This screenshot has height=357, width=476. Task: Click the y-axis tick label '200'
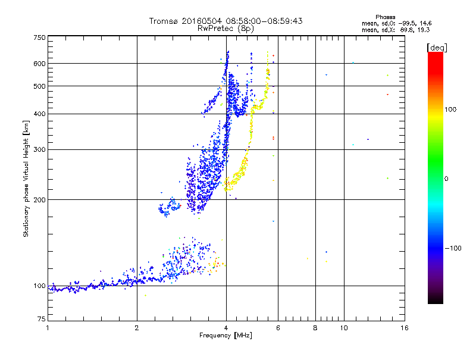pos(40,200)
